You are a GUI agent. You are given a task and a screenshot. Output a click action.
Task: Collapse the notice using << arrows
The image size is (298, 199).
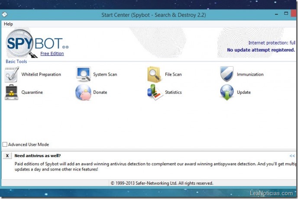[292, 156]
